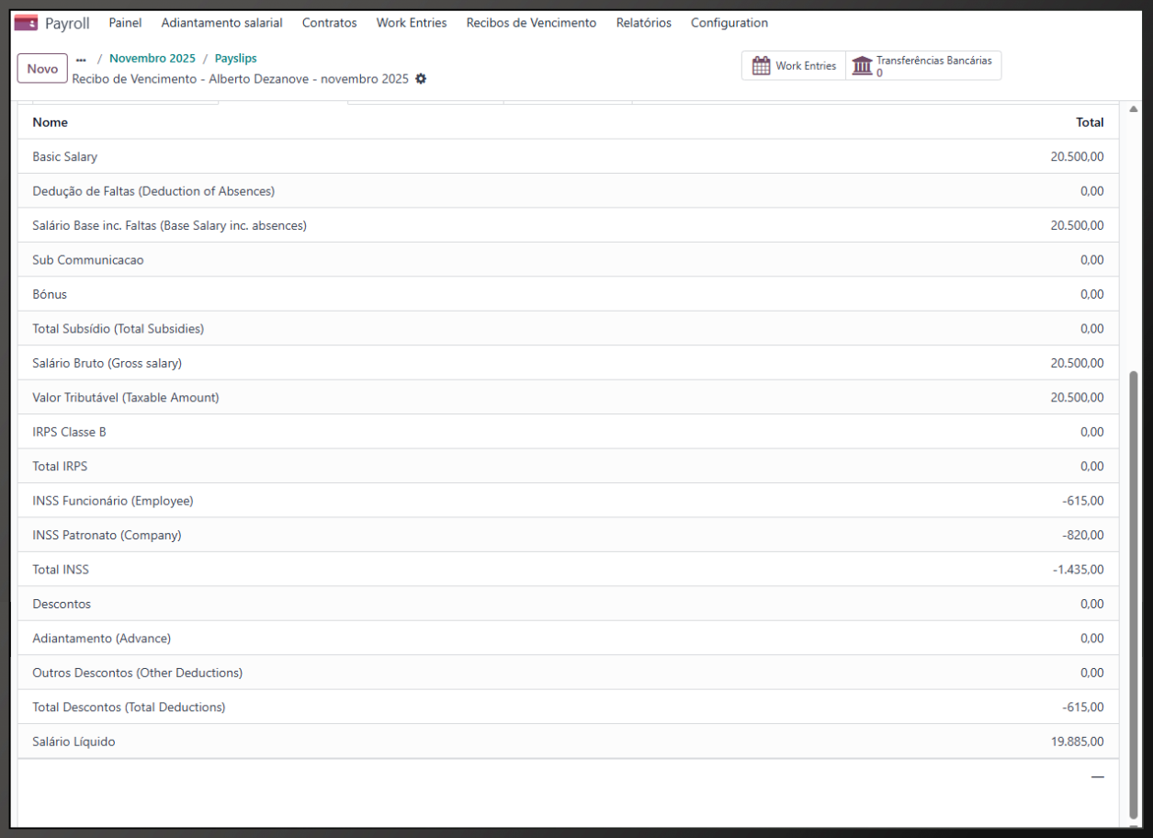The width and height of the screenshot is (1153, 838).
Task: Click the bank building icon
Action: (862, 66)
